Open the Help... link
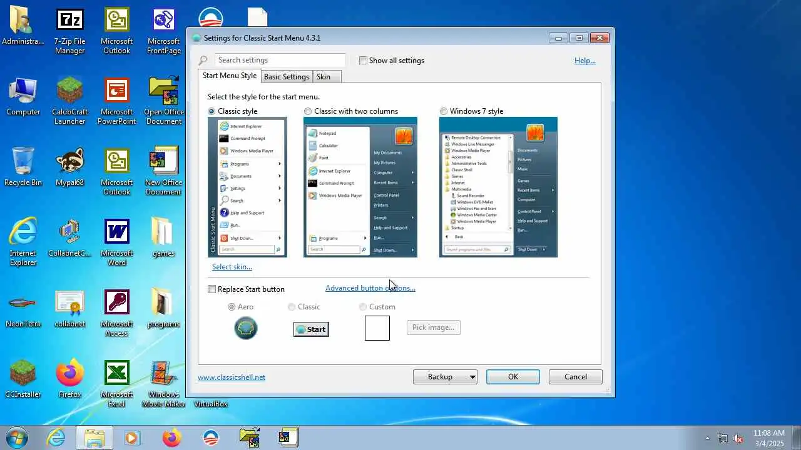 [585, 61]
